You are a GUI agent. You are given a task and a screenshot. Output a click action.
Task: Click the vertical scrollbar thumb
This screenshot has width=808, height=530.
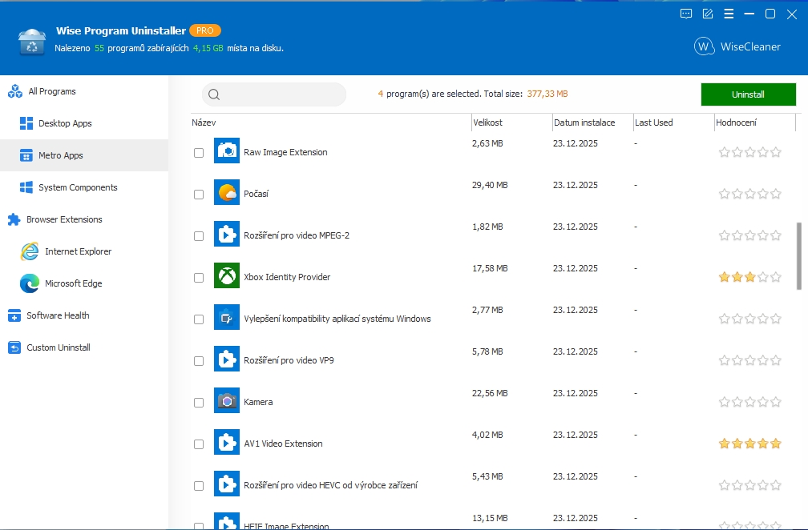pyautogui.click(x=798, y=256)
